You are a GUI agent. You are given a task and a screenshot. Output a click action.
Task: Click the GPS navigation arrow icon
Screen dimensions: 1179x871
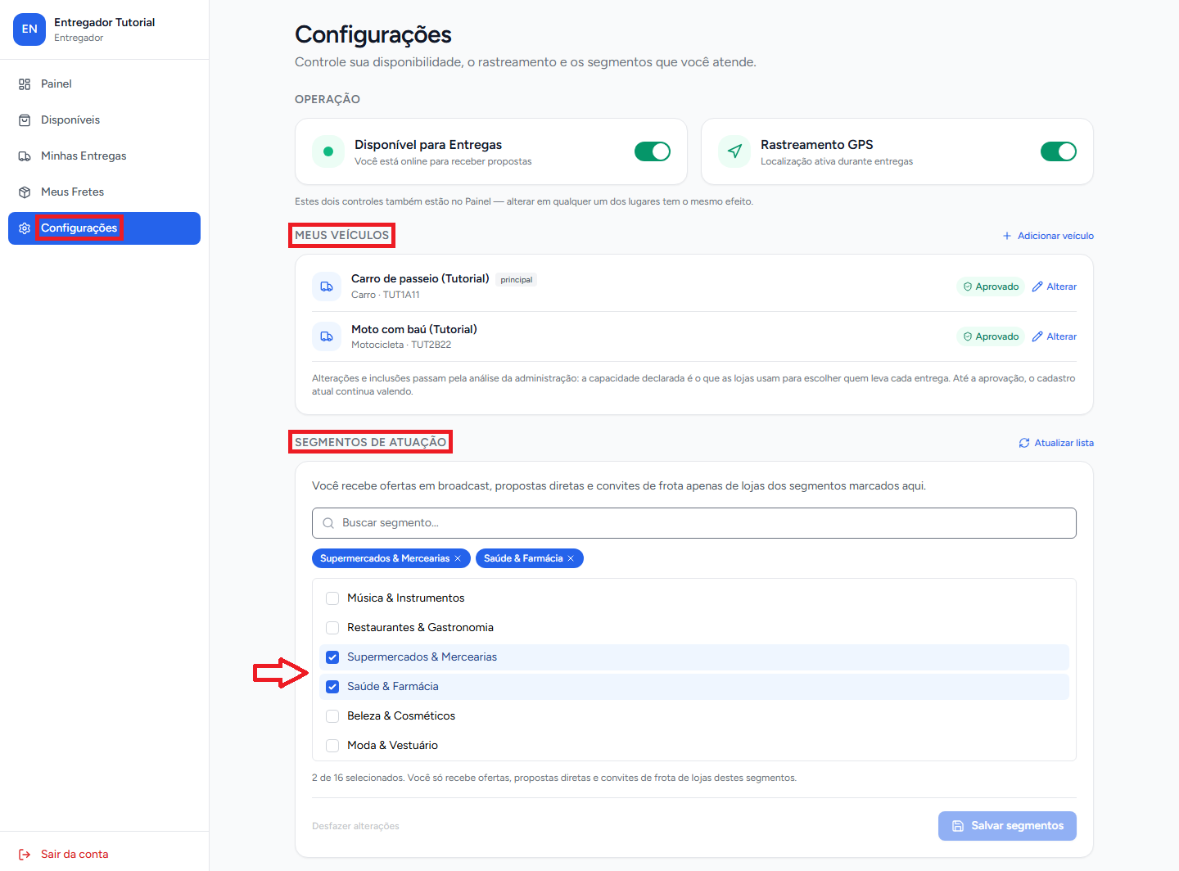(734, 151)
